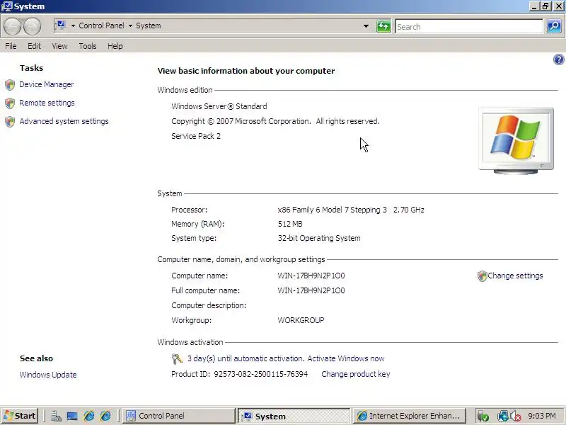Click the magnifier search button
Screen dimensions: 566x425
pyautogui.click(x=554, y=26)
